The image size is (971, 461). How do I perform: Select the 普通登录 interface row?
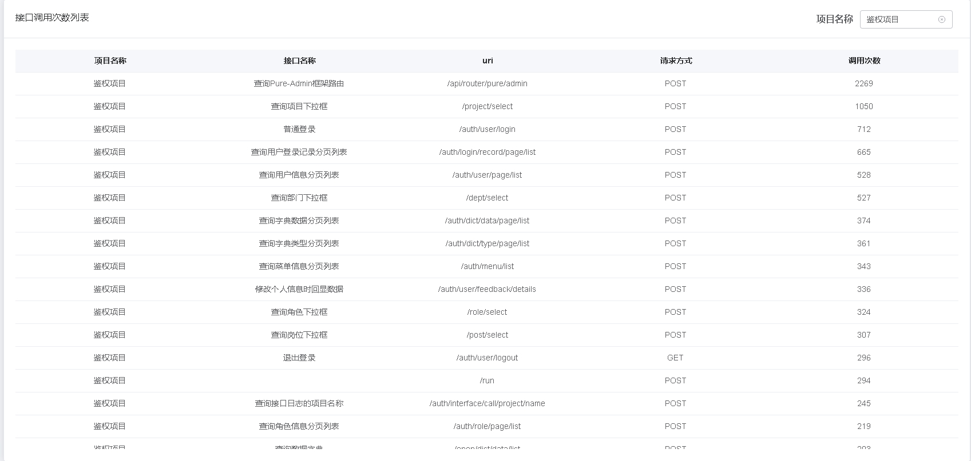[299, 129]
